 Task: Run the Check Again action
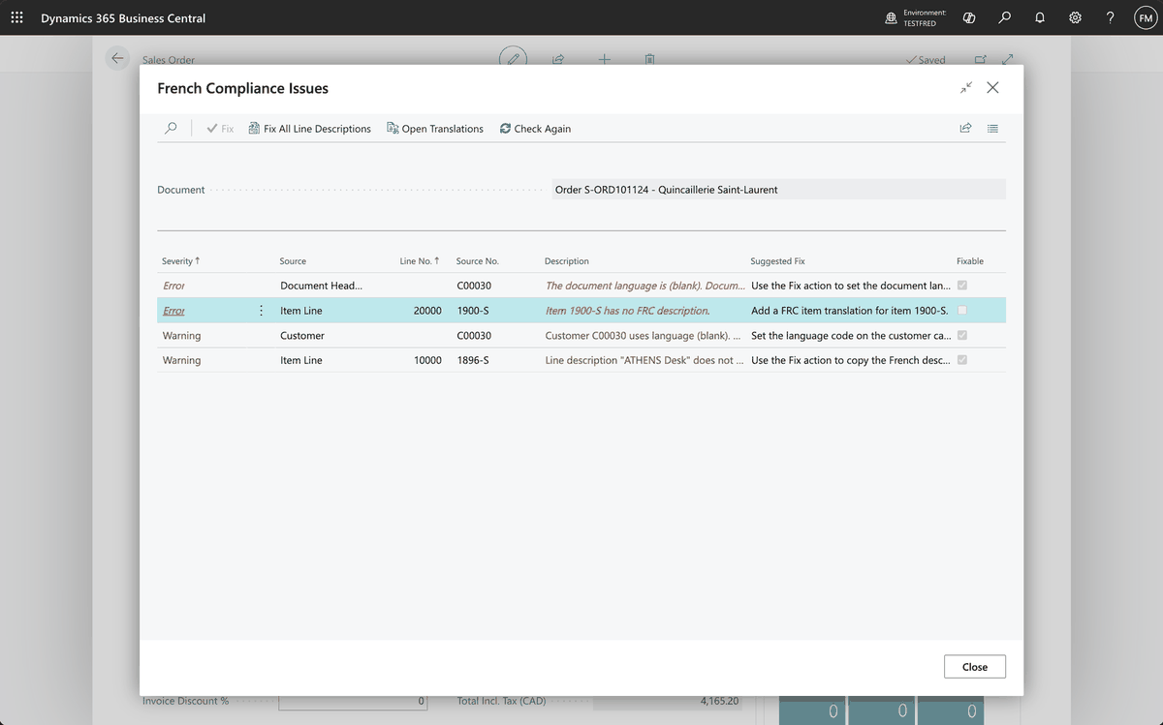coord(535,128)
